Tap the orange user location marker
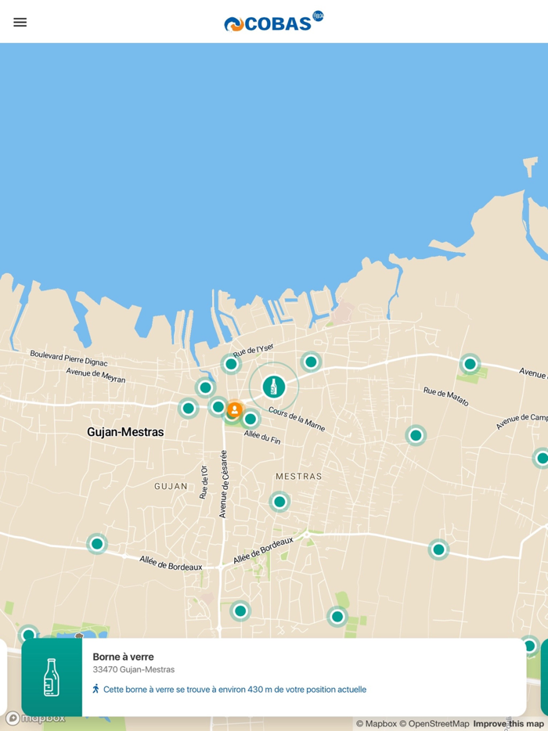The height and width of the screenshot is (731, 548). (235, 410)
